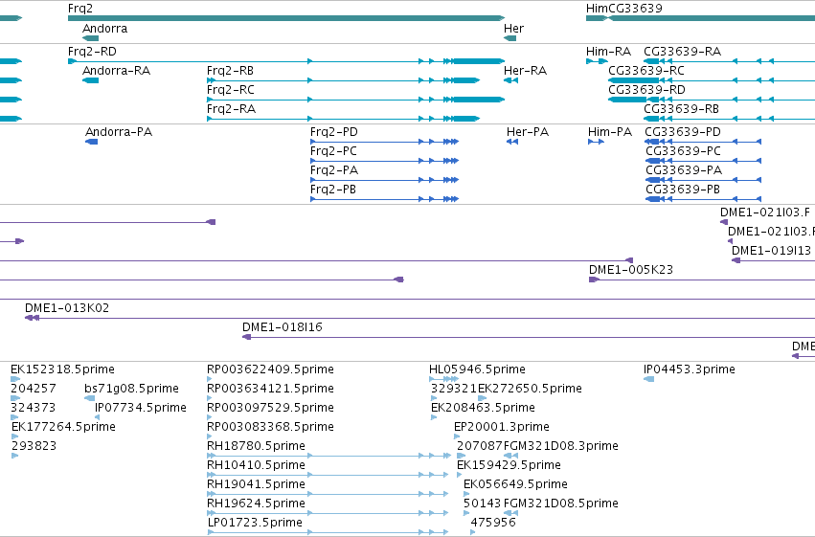Click the Him-RA transcript label
The width and height of the screenshot is (815, 537).
[608, 52]
